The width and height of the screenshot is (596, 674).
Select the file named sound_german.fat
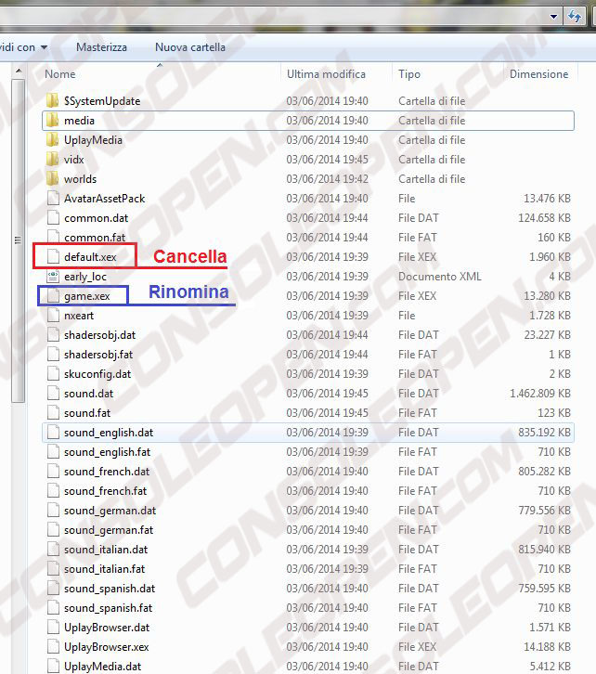click(x=109, y=530)
